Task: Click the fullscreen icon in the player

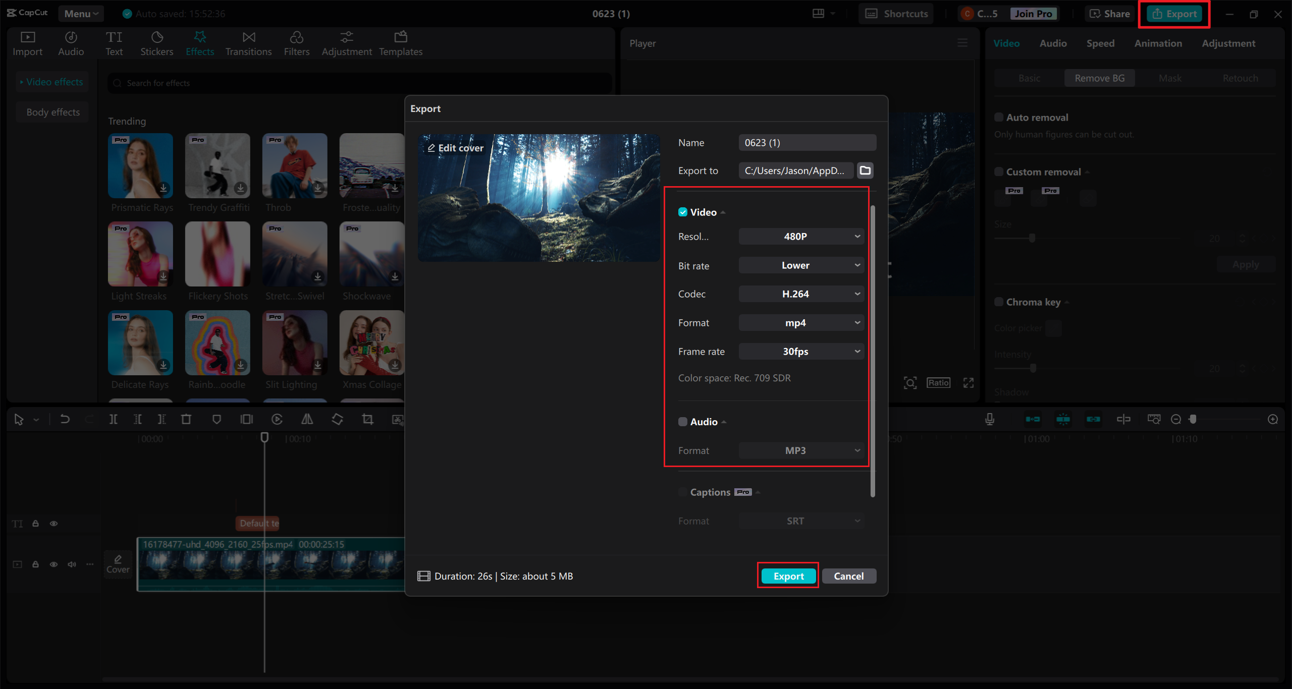Action: click(968, 383)
